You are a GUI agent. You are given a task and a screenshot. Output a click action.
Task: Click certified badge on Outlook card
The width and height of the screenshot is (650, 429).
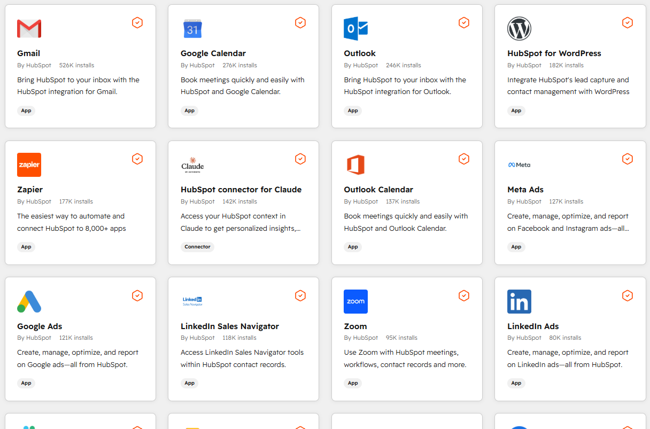coord(464,22)
